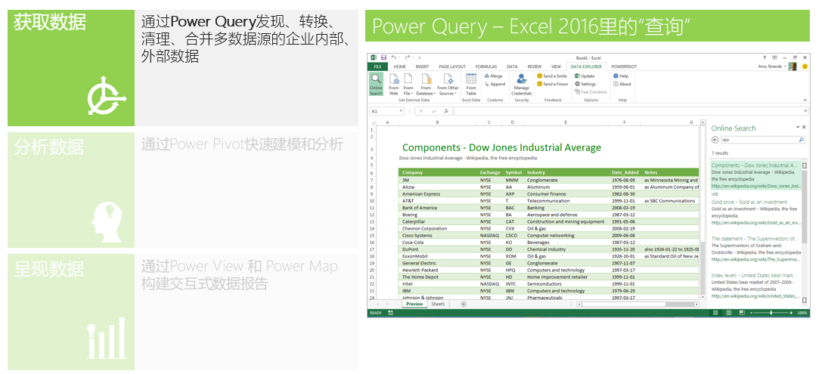Click the smiley icon beside account name
The image size is (828, 374).
coord(805,66)
